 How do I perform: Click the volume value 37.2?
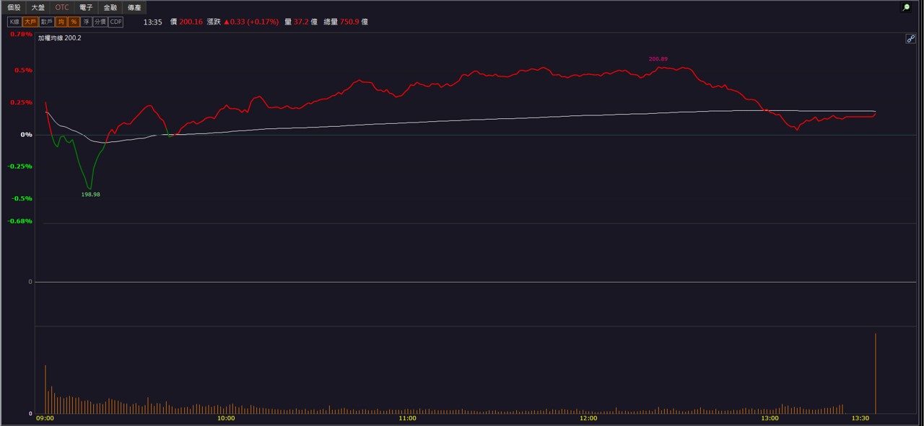coord(301,22)
